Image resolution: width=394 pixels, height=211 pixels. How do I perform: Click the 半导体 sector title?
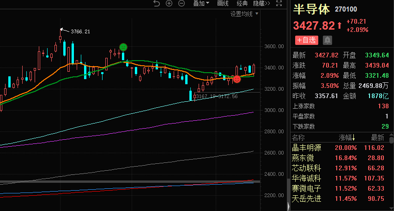pyautogui.click(x=312, y=10)
